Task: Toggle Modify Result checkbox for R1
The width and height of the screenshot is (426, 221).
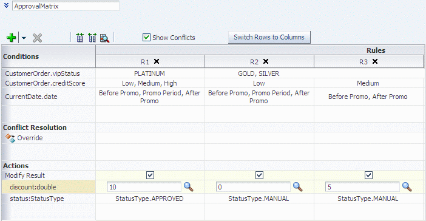Action: [x=150, y=175]
